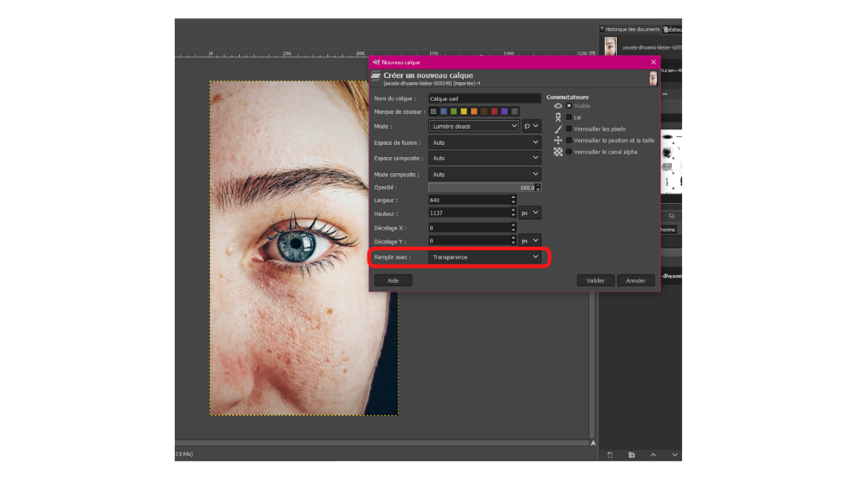
Task: Click the move-arrows icon for position lock
Action: tap(558, 141)
